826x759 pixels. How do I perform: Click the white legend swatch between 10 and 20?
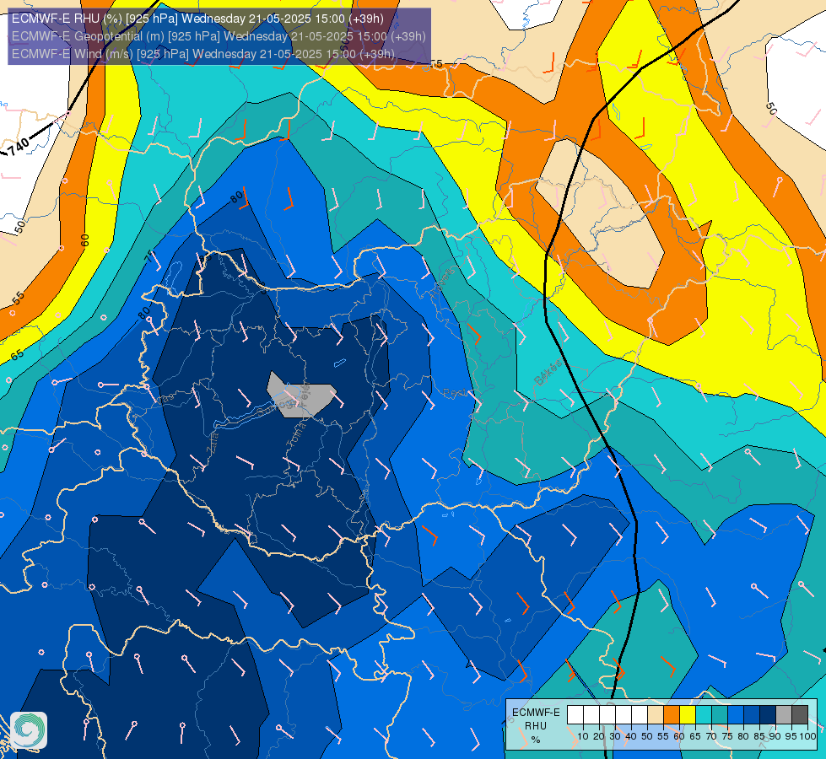(x=591, y=714)
